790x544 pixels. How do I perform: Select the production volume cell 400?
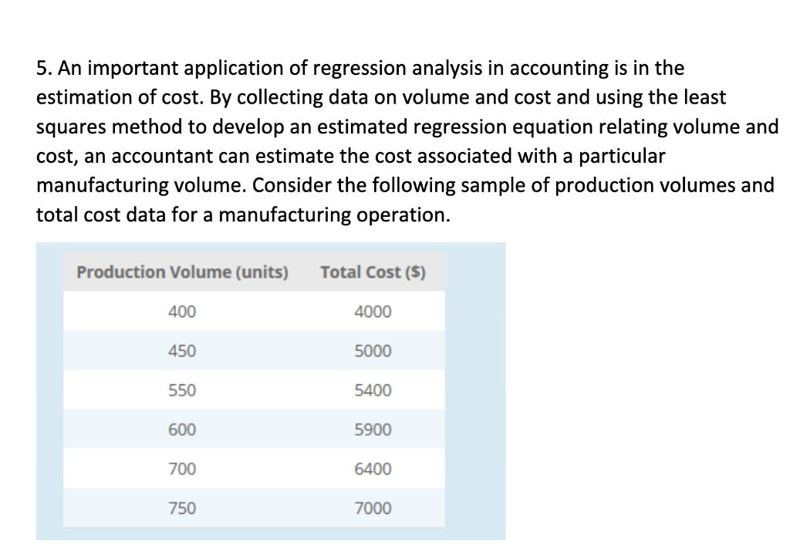(x=182, y=311)
